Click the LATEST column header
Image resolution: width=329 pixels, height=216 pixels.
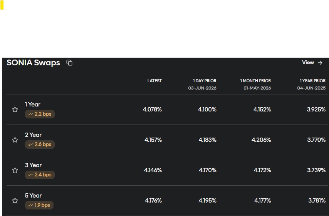(154, 81)
